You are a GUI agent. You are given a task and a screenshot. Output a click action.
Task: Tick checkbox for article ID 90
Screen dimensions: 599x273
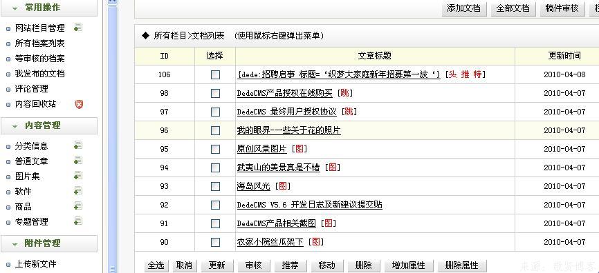tap(215, 242)
